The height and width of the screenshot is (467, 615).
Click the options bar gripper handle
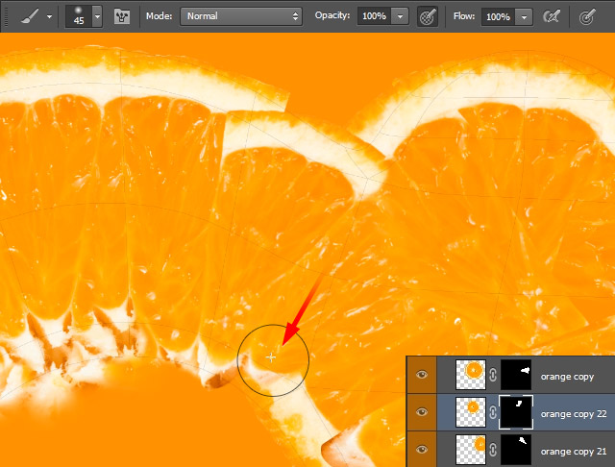point(6,16)
